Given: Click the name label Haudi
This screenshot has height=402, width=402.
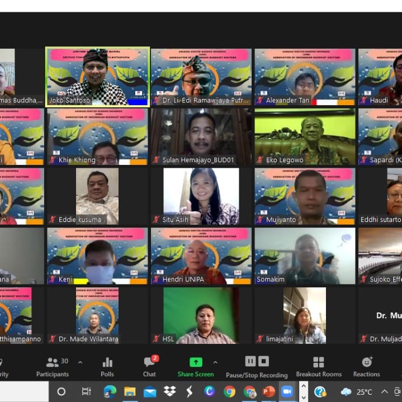Looking at the screenshot, I should pos(379,100).
